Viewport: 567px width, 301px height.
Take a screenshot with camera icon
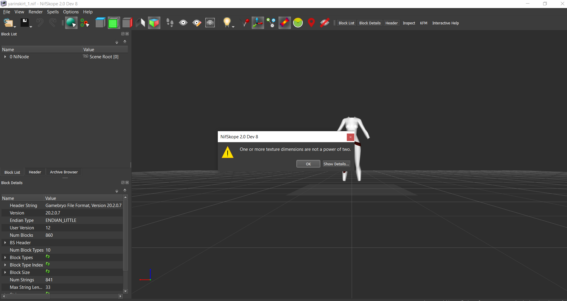tap(210, 23)
